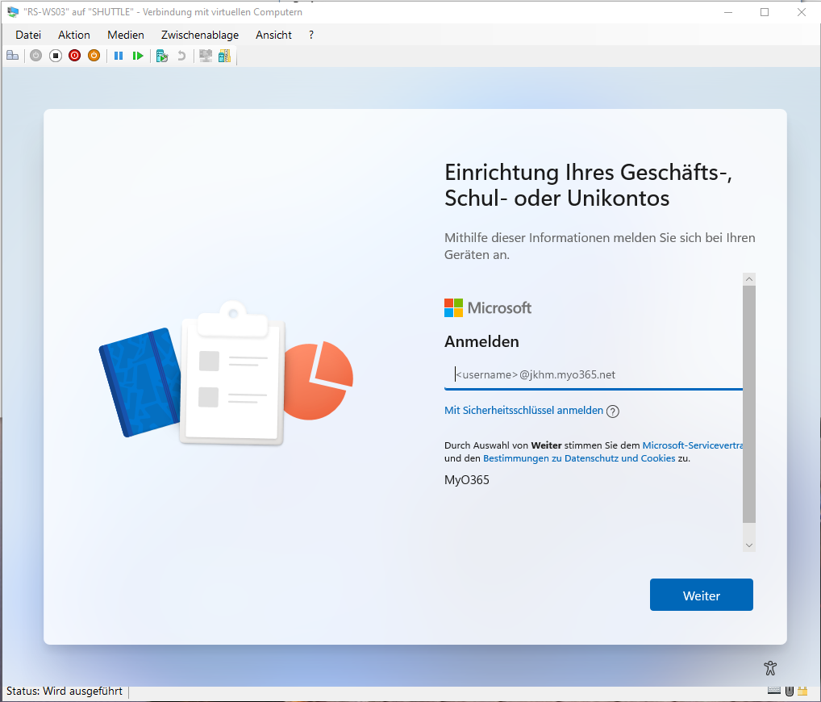
Task: Reset the VM with the green toolbar icon
Action: pyautogui.click(x=138, y=55)
